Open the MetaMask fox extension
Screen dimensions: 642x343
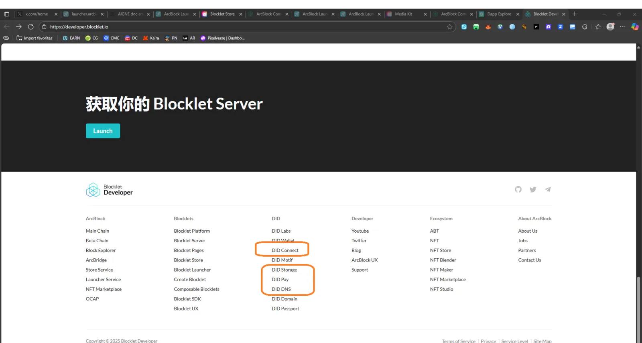coord(488,27)
